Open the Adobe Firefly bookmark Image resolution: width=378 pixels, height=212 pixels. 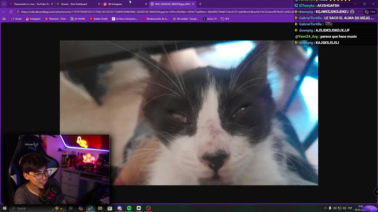coord(98,19)
